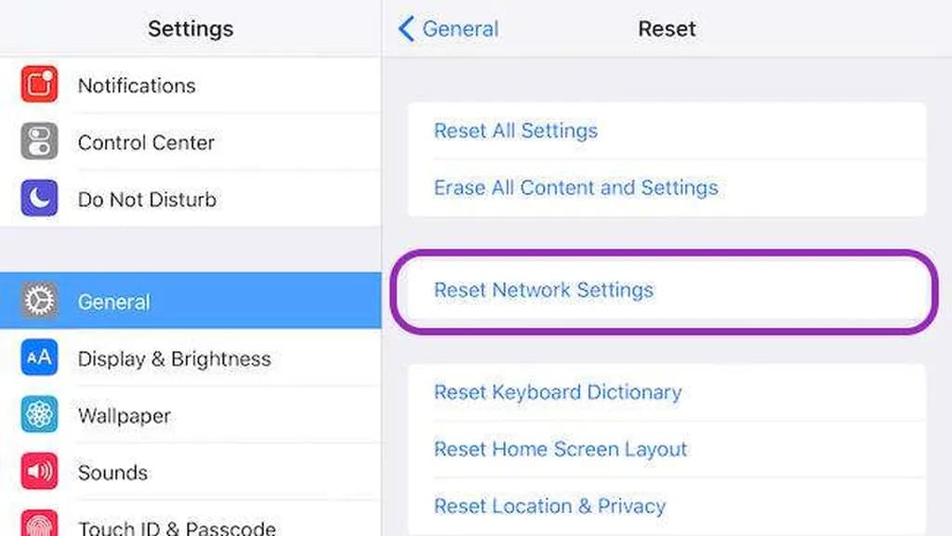Tap the Touch ID fingerprint icon

39,523
